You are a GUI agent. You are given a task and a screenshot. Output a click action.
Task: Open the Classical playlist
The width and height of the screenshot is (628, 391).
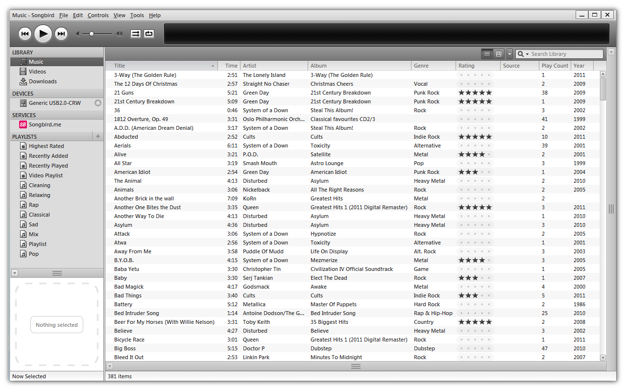click(57, 215)
